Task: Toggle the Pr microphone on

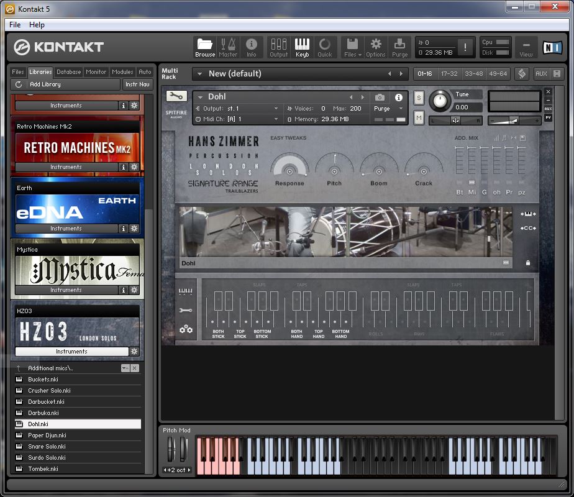Action: coord(509,182)
